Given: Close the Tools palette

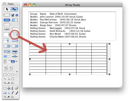Looking at the screenshot, I should pos(5,4).
